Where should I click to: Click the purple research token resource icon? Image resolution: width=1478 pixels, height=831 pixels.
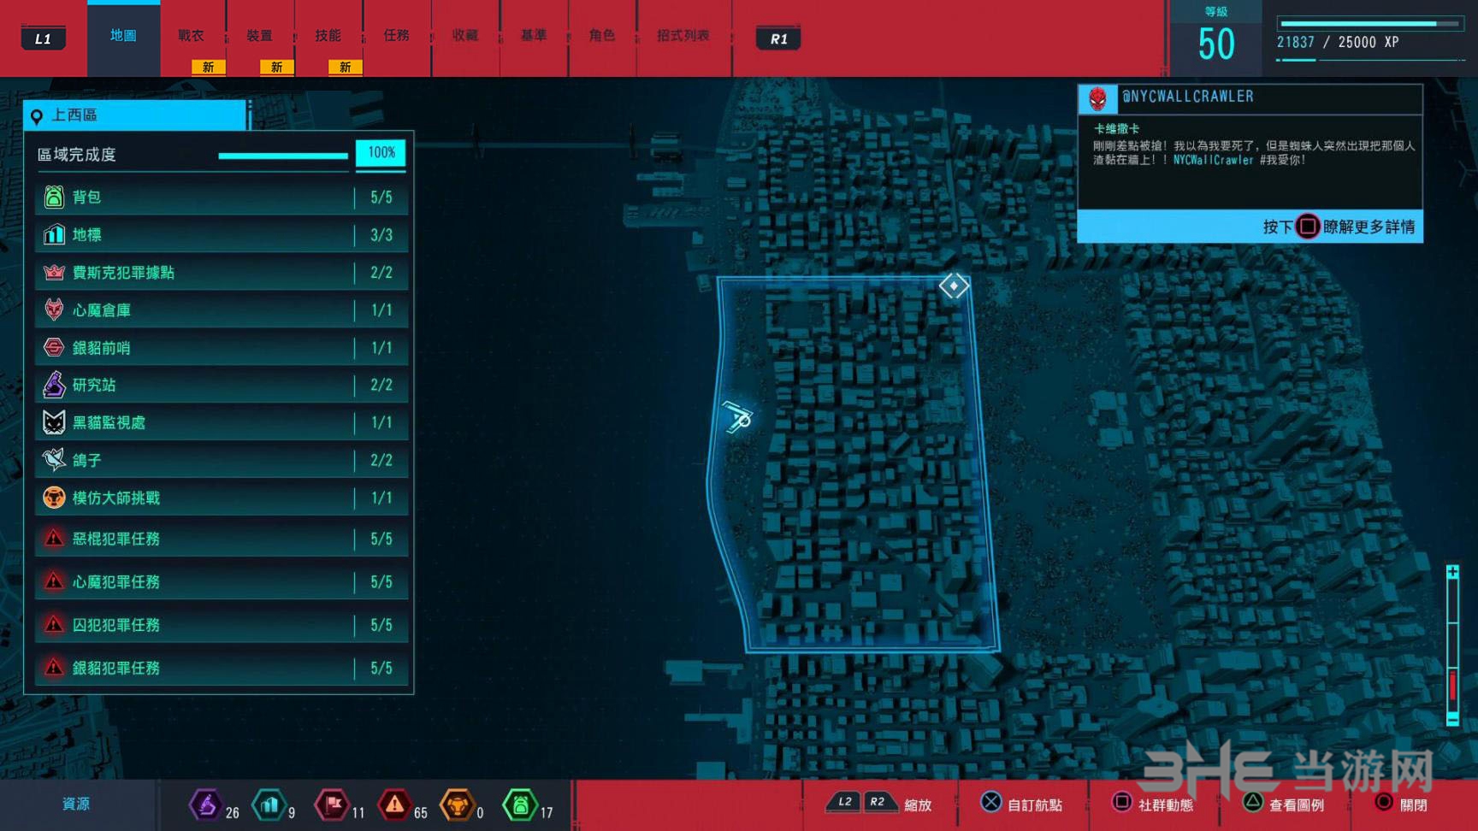pos(206,804)
